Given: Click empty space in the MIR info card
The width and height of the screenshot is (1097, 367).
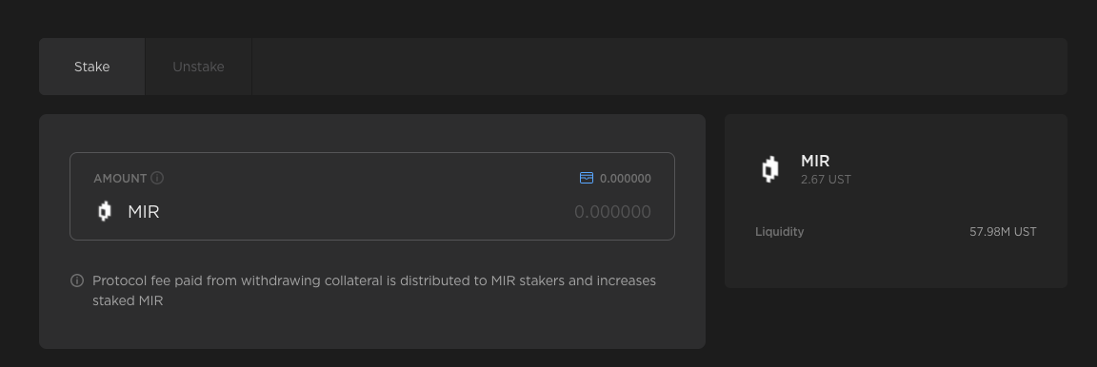Looking at the screenshot, I should click(895, 265).
